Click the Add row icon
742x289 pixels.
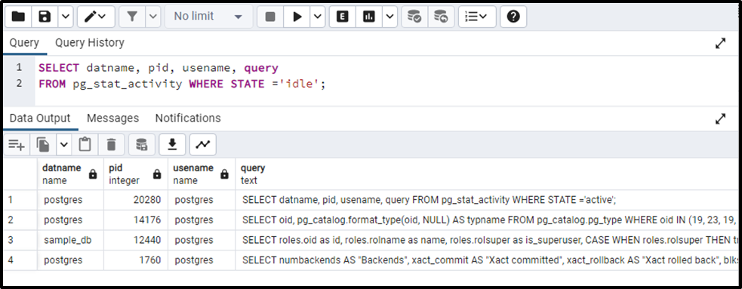point(17,145)
